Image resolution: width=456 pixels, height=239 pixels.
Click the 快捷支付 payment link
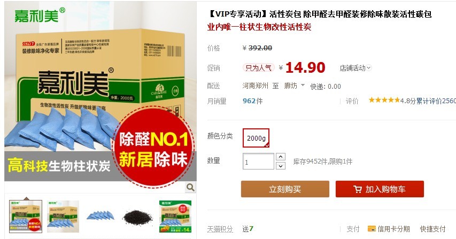(x=432, y=229)
